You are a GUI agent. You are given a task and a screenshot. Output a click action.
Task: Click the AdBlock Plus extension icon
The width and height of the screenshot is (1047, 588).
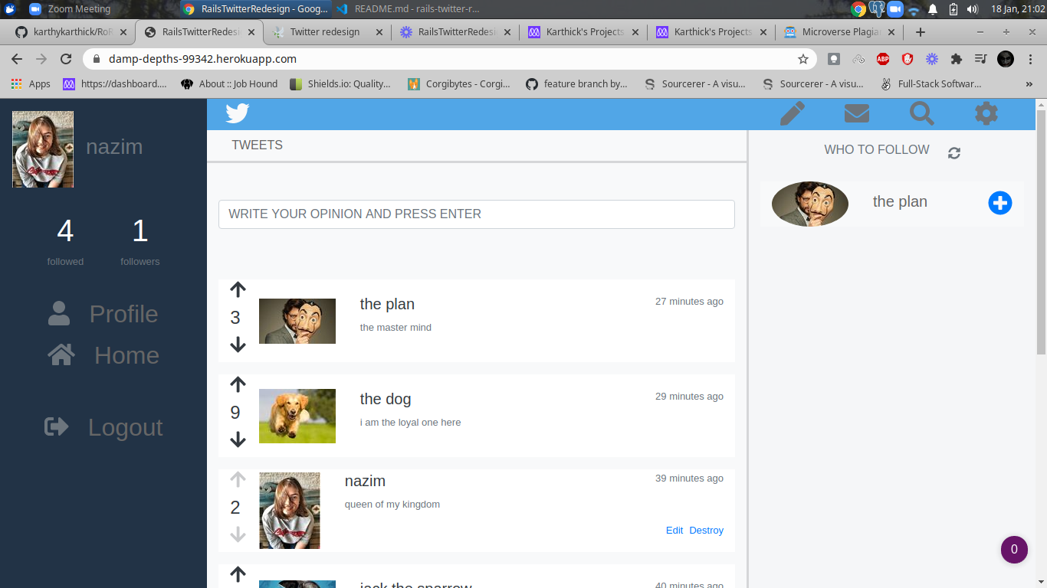tap(883, 59)
